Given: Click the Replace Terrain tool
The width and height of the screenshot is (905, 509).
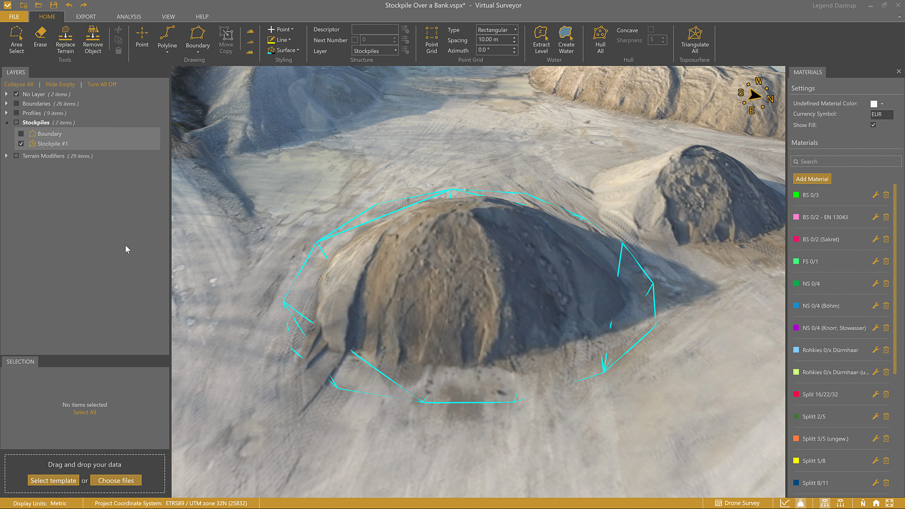Looking at the screenshot, I should point(65,40).
